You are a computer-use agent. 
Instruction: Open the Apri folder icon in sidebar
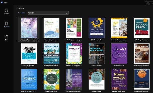(7, 36)
